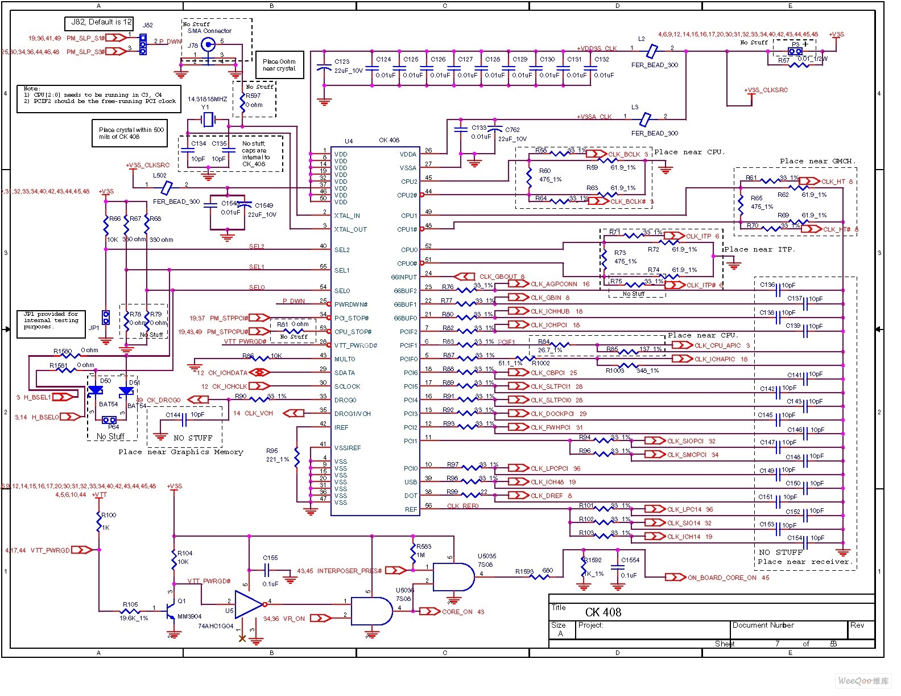The height and width of the screenshot is (696, 901).
Task: Click the J82 jumper header
Action: [143, 44]
